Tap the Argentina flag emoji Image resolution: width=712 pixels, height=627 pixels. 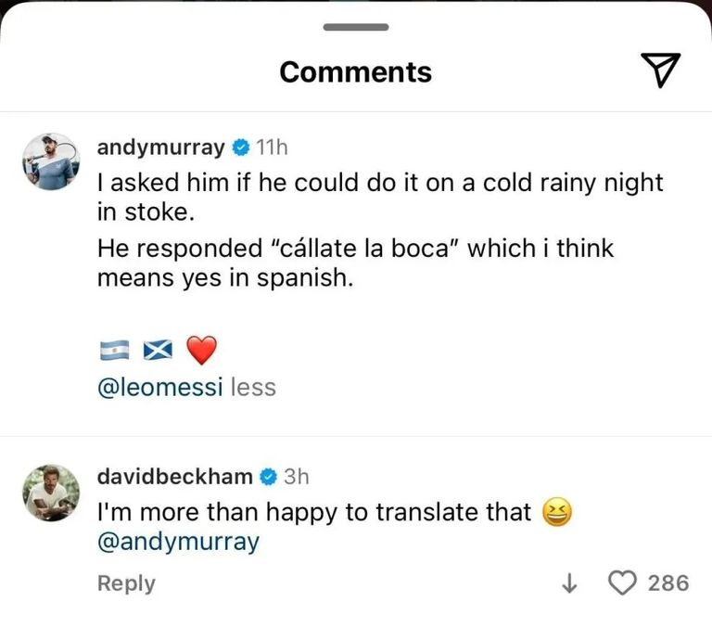click(x=112, y=352)
